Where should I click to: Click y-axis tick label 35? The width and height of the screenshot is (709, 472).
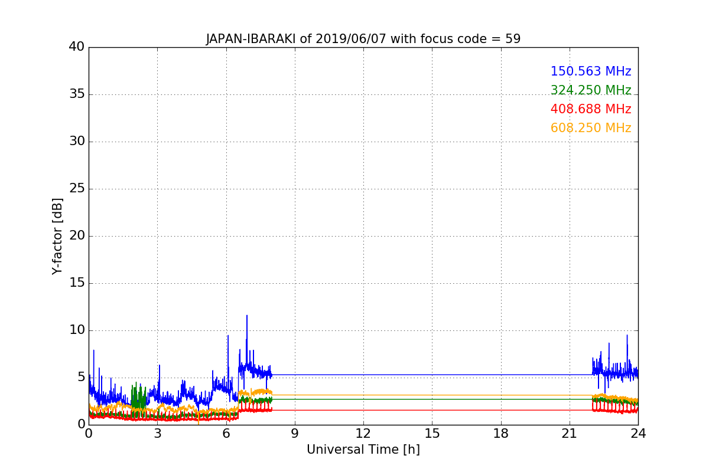pos(76,94)
